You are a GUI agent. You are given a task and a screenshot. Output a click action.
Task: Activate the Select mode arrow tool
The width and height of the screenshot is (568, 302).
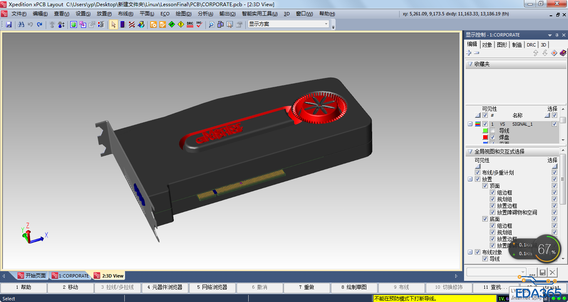[x=114, y=24]
